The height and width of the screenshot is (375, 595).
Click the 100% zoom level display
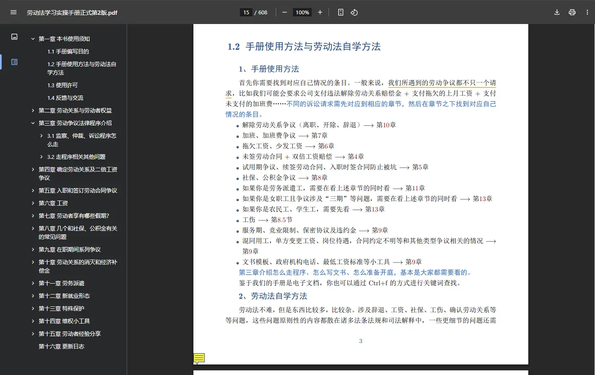pyautogui.click(x=302, y=12)
